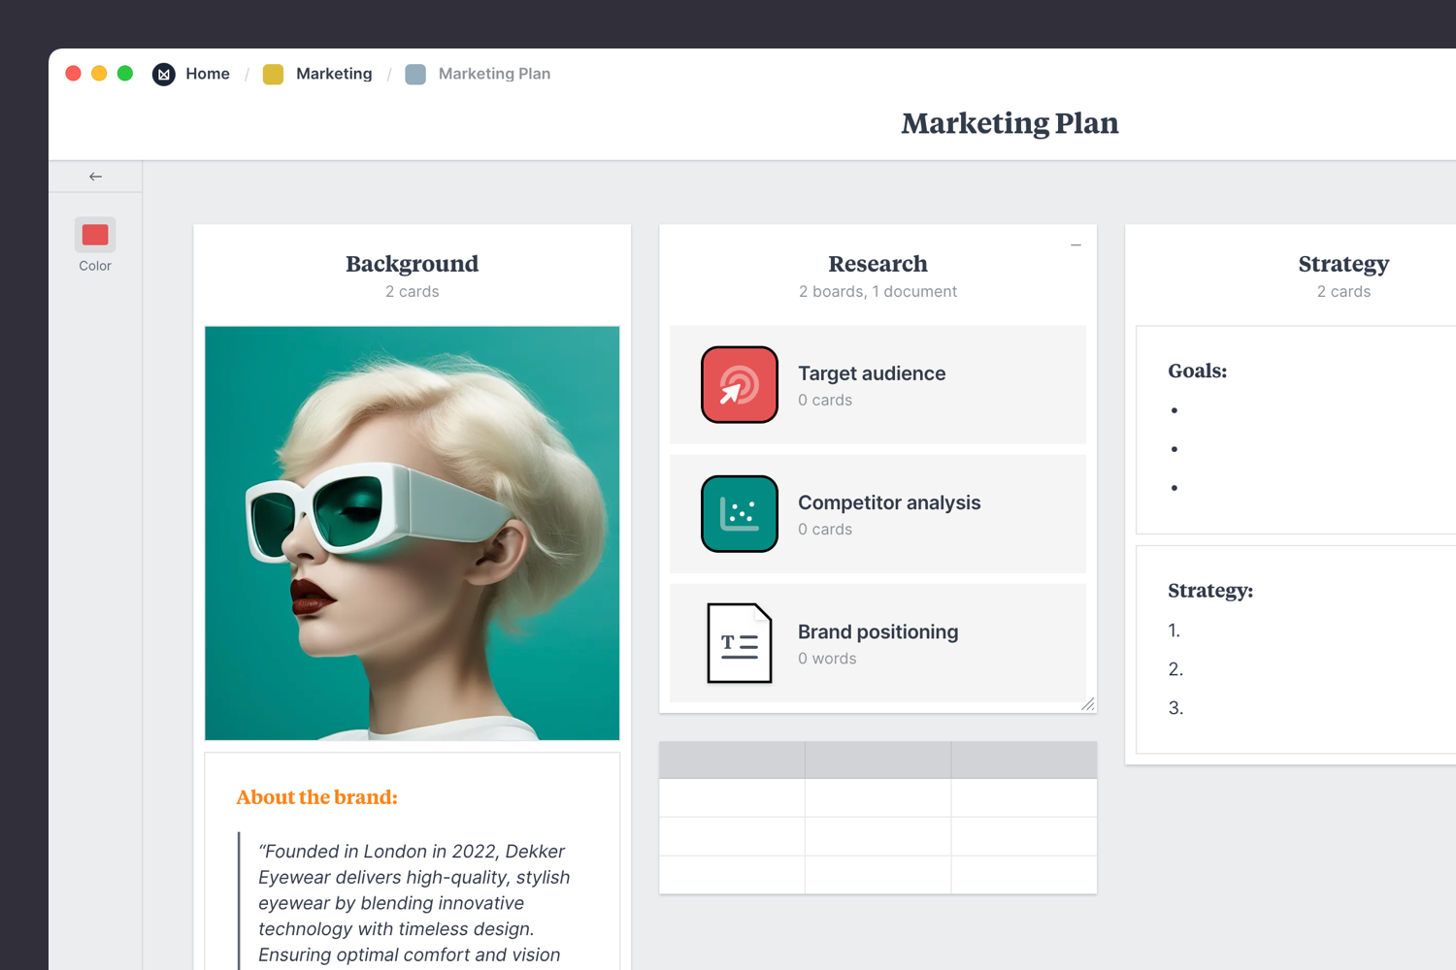Collapse the toolbar using the back arrow
Screen dimensions: 1456x970
[x=95, y=176]
